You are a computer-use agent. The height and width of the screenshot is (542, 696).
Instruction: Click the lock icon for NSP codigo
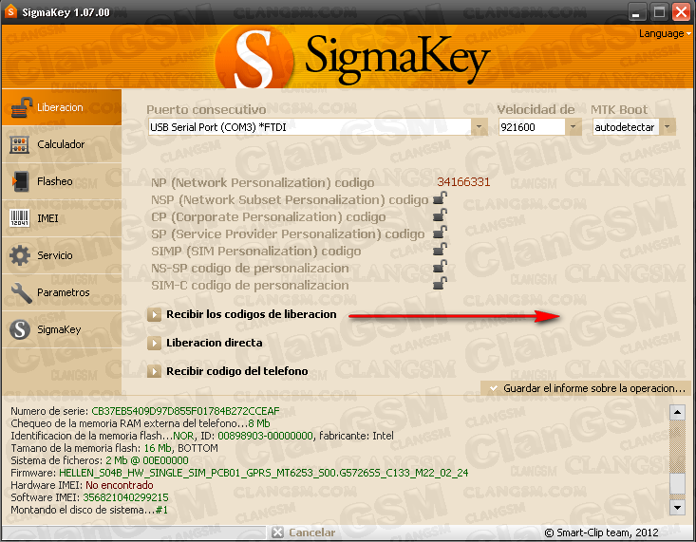[x=440, y=198]
